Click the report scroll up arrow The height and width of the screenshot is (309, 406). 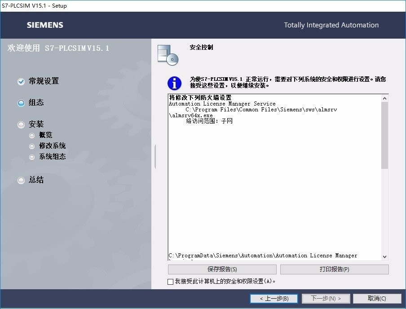click(384, 98)
